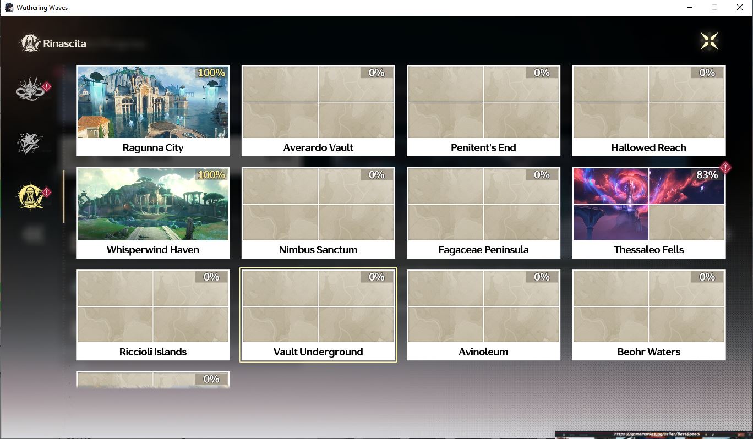753x439 pixels.
Task: Open the red alert badge on Thessaleo Fells
Action: (x=725, y=168)
